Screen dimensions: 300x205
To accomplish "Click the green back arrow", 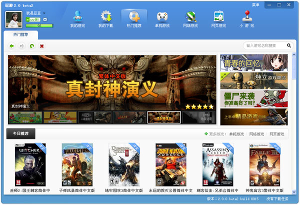I will 11,46.
